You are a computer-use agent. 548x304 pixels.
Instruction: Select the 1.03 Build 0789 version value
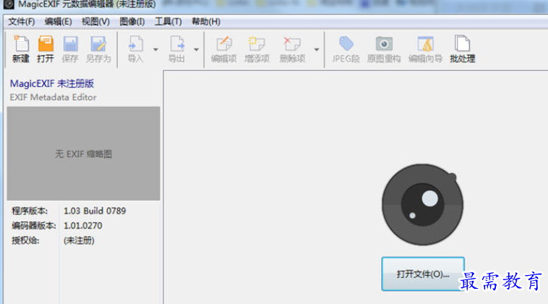(x=95, y=211)
